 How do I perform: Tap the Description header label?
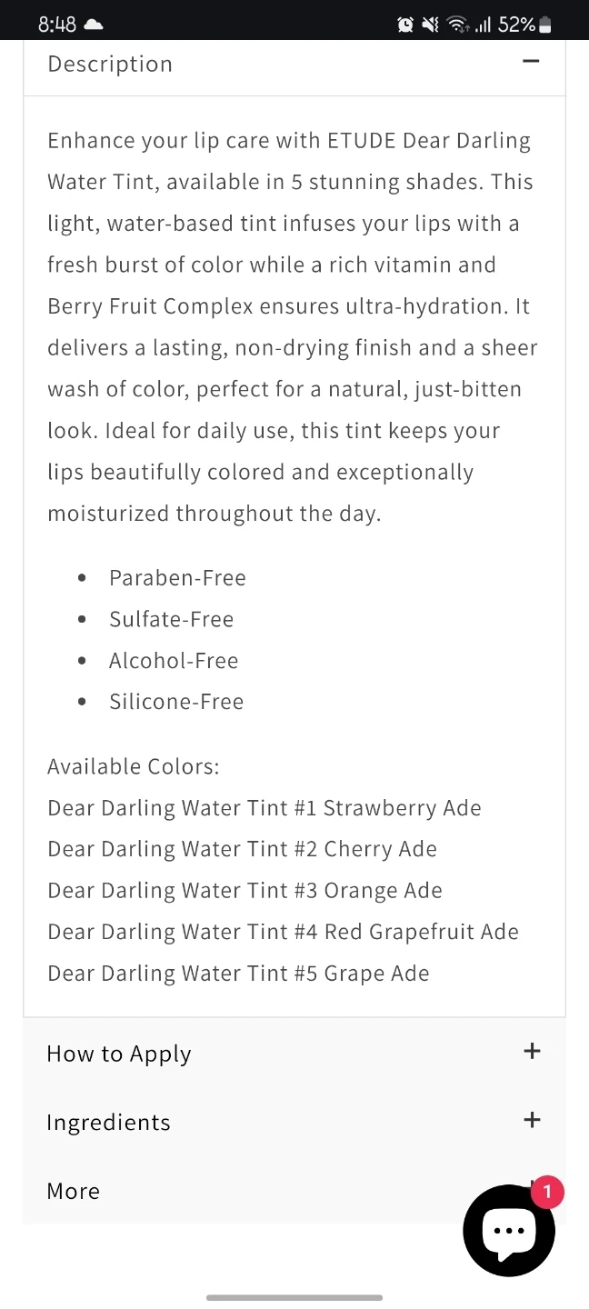click(x=110, y=64)
